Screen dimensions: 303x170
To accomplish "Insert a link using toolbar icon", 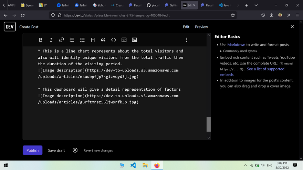I will pos(61,40).
